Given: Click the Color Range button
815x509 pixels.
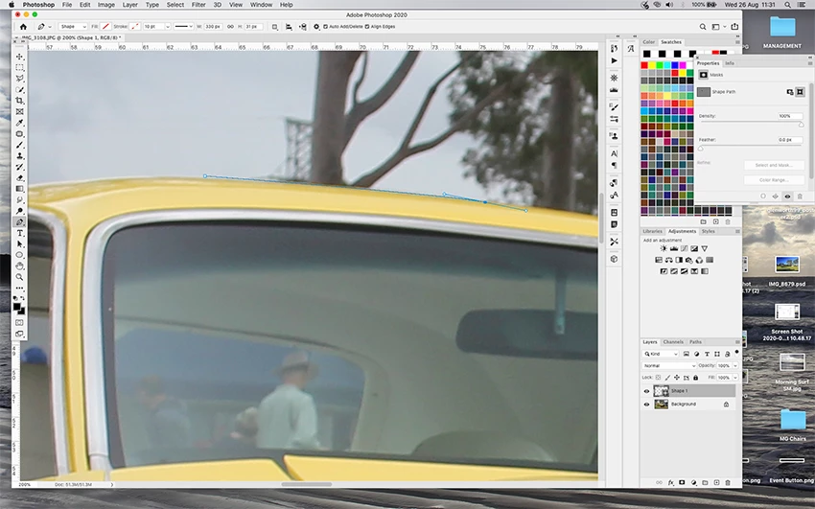Looking at the screenshot, I should coord(774,180).
